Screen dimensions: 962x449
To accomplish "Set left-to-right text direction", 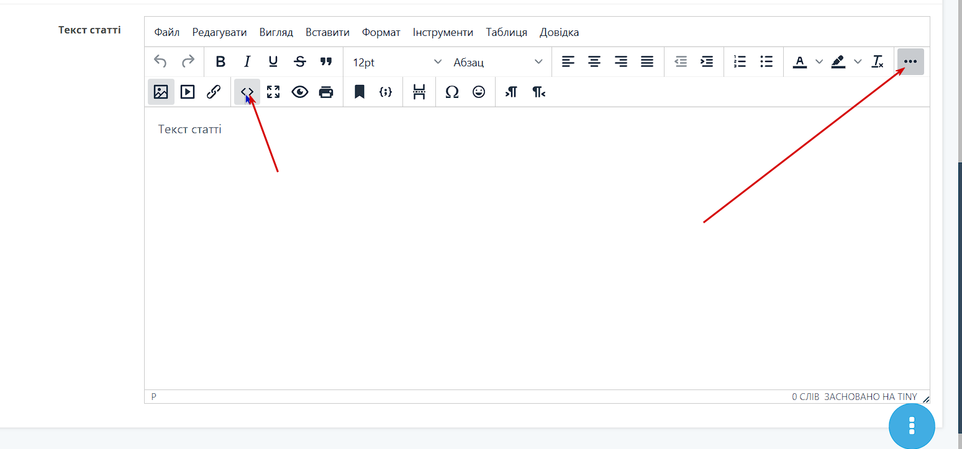I will tap(512, 92).
